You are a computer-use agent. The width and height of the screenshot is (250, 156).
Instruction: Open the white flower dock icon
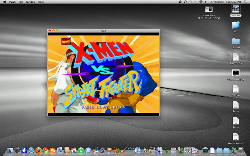[180, 150]
